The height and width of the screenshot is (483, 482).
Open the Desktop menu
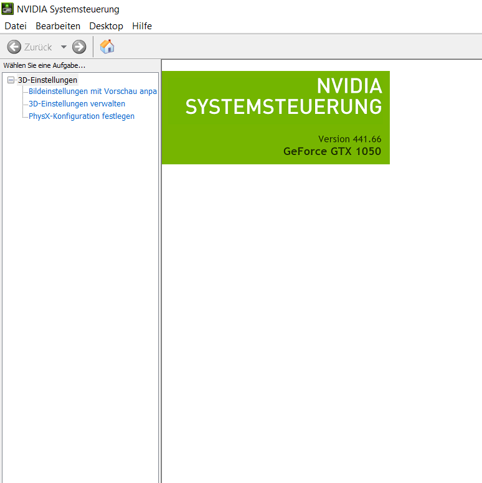point(106,26)
